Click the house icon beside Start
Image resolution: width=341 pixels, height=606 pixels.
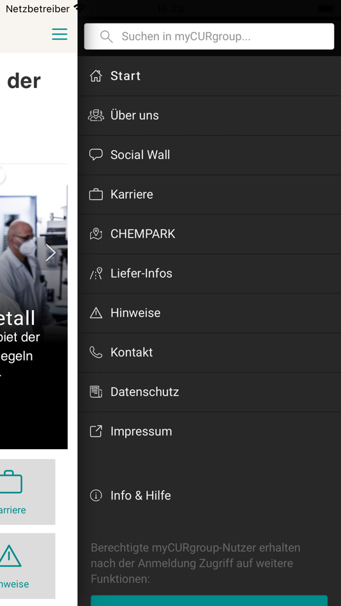(96, 76)
